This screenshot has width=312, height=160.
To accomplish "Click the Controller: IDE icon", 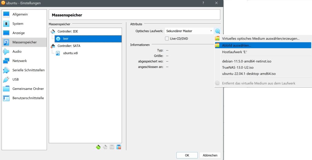I will 53,31.
